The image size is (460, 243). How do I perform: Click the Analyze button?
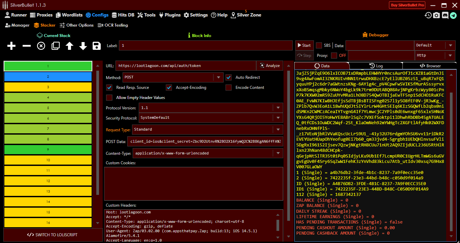(x=269, y=66)
